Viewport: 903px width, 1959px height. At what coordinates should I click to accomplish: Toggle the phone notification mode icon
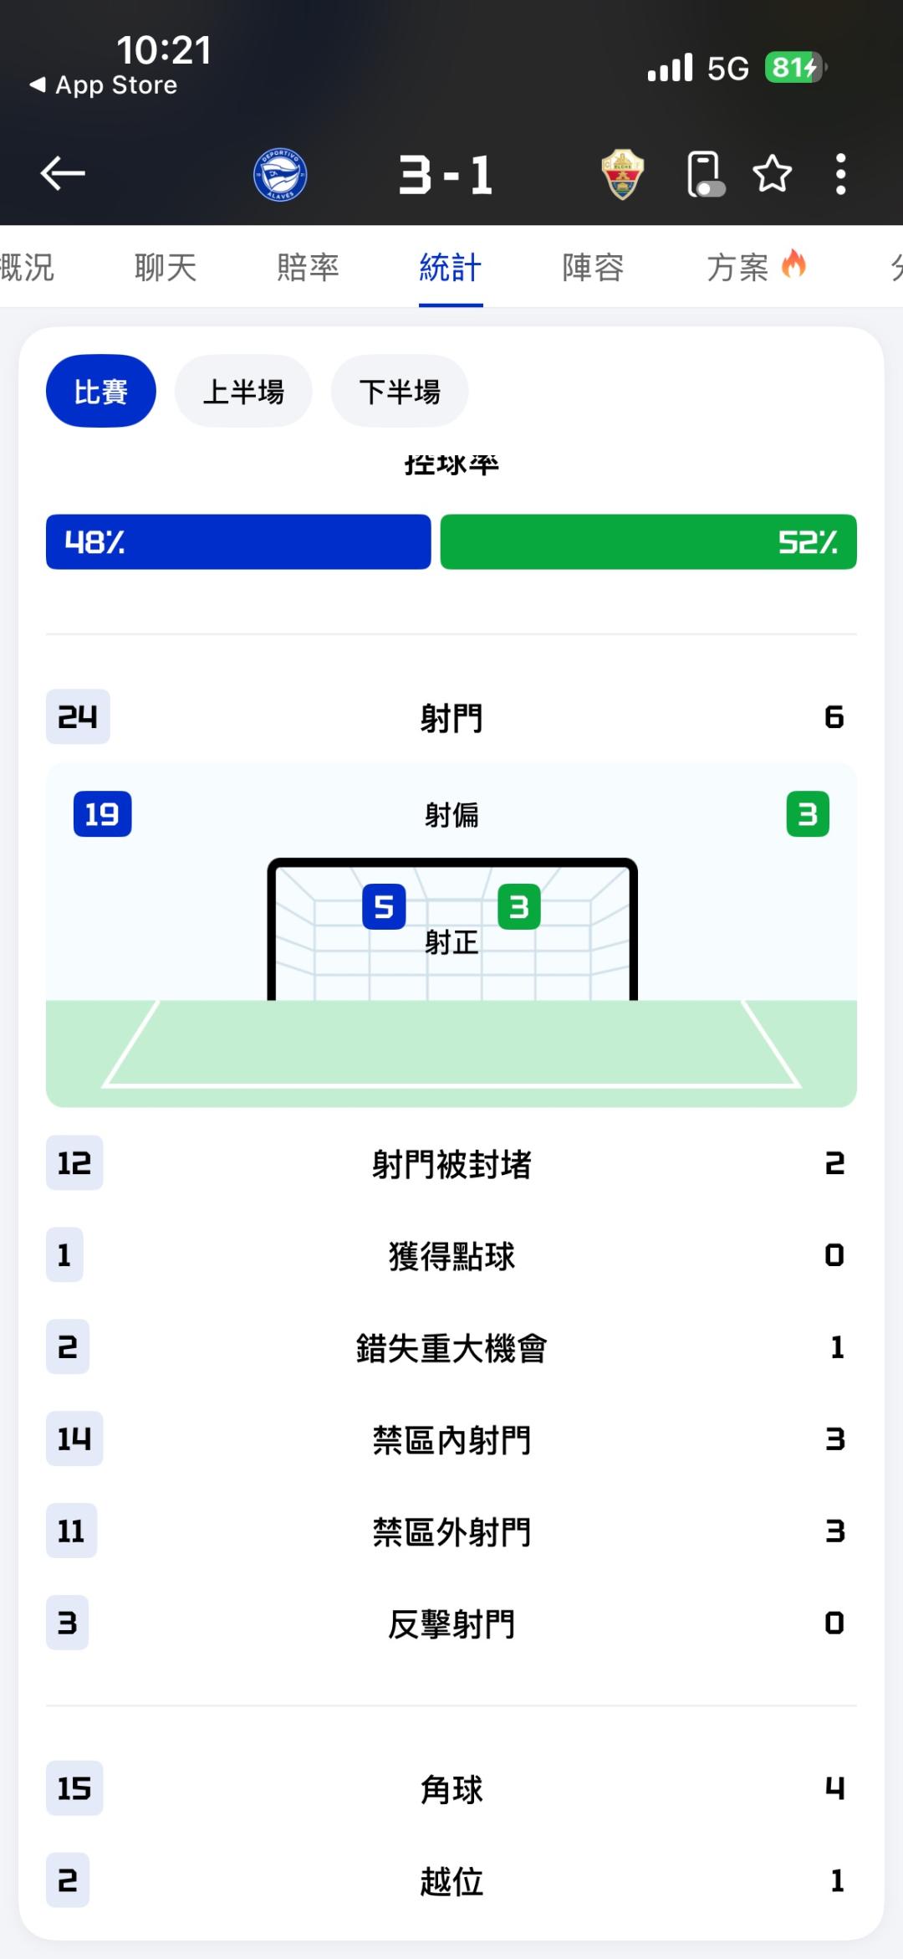point(705,174)
